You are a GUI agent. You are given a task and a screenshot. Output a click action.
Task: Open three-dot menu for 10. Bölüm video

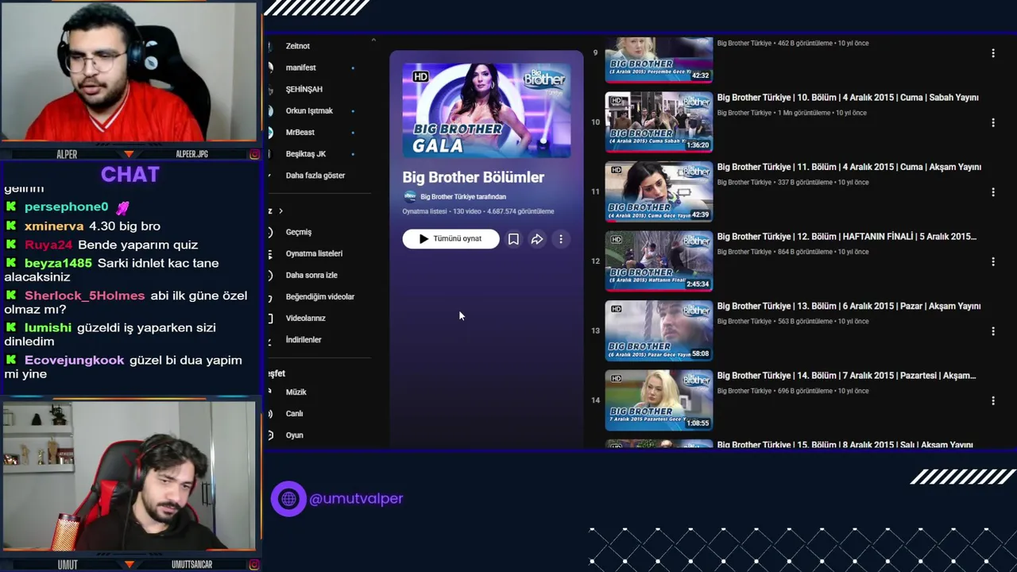(992, 123)
